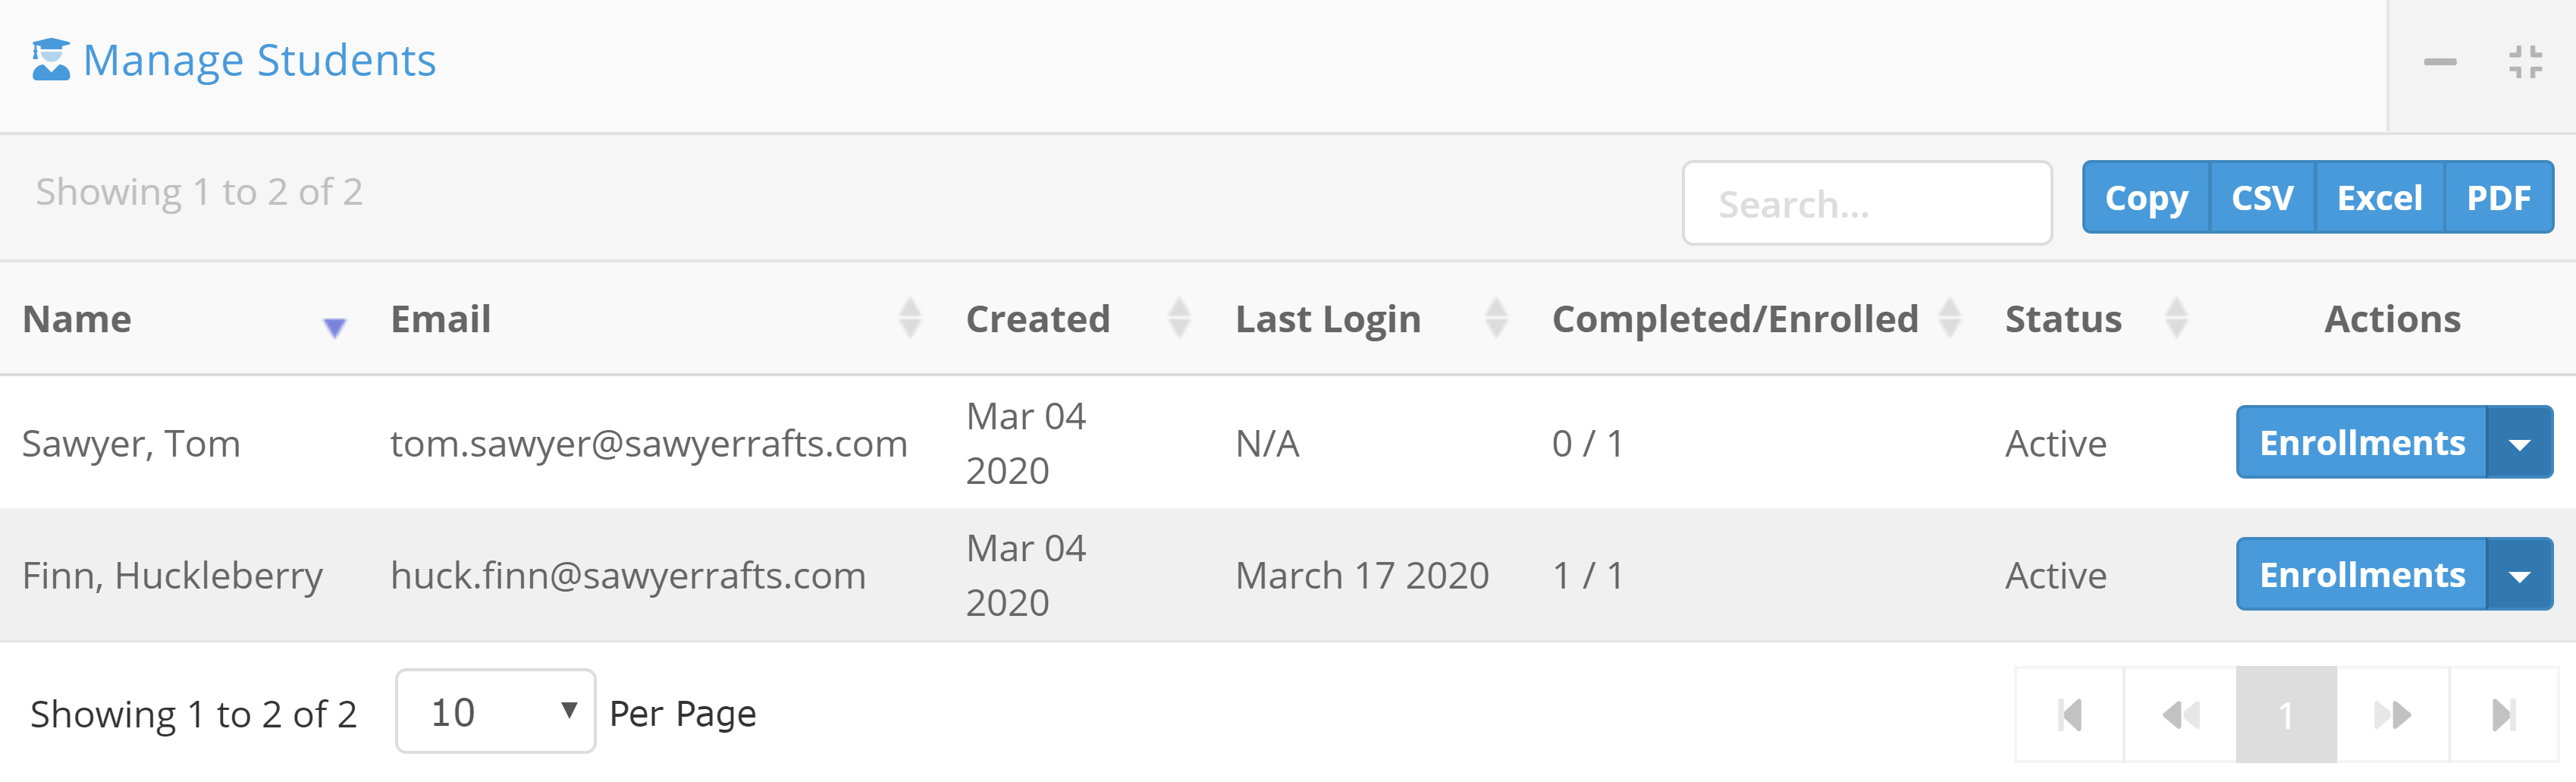Copy the student table to clipboard
This screenshot has width=2576, height=782.
coord(2146,198)
